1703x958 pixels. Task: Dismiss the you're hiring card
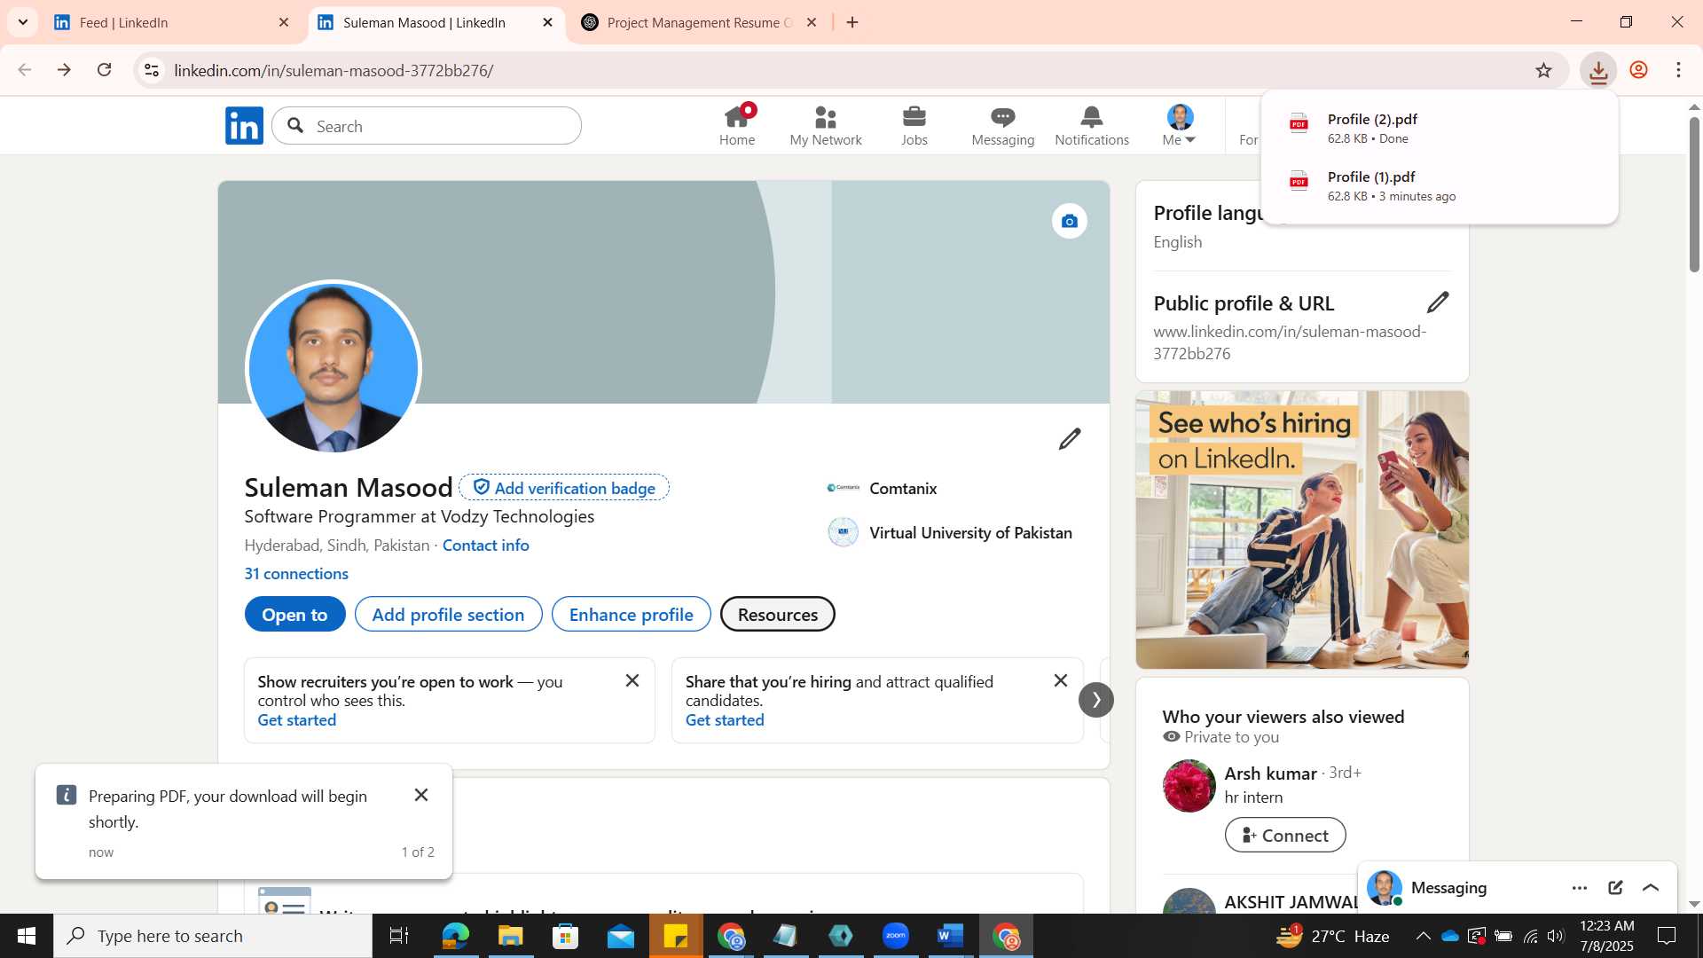click(x=1060, y=680)
